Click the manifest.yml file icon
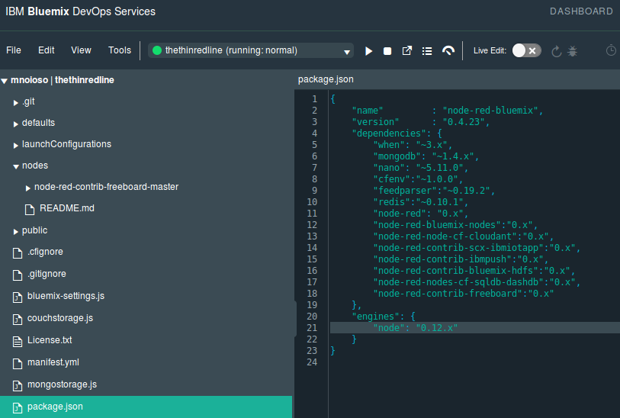Viewport: 620px width, 418px height. (x=18, y=363)
